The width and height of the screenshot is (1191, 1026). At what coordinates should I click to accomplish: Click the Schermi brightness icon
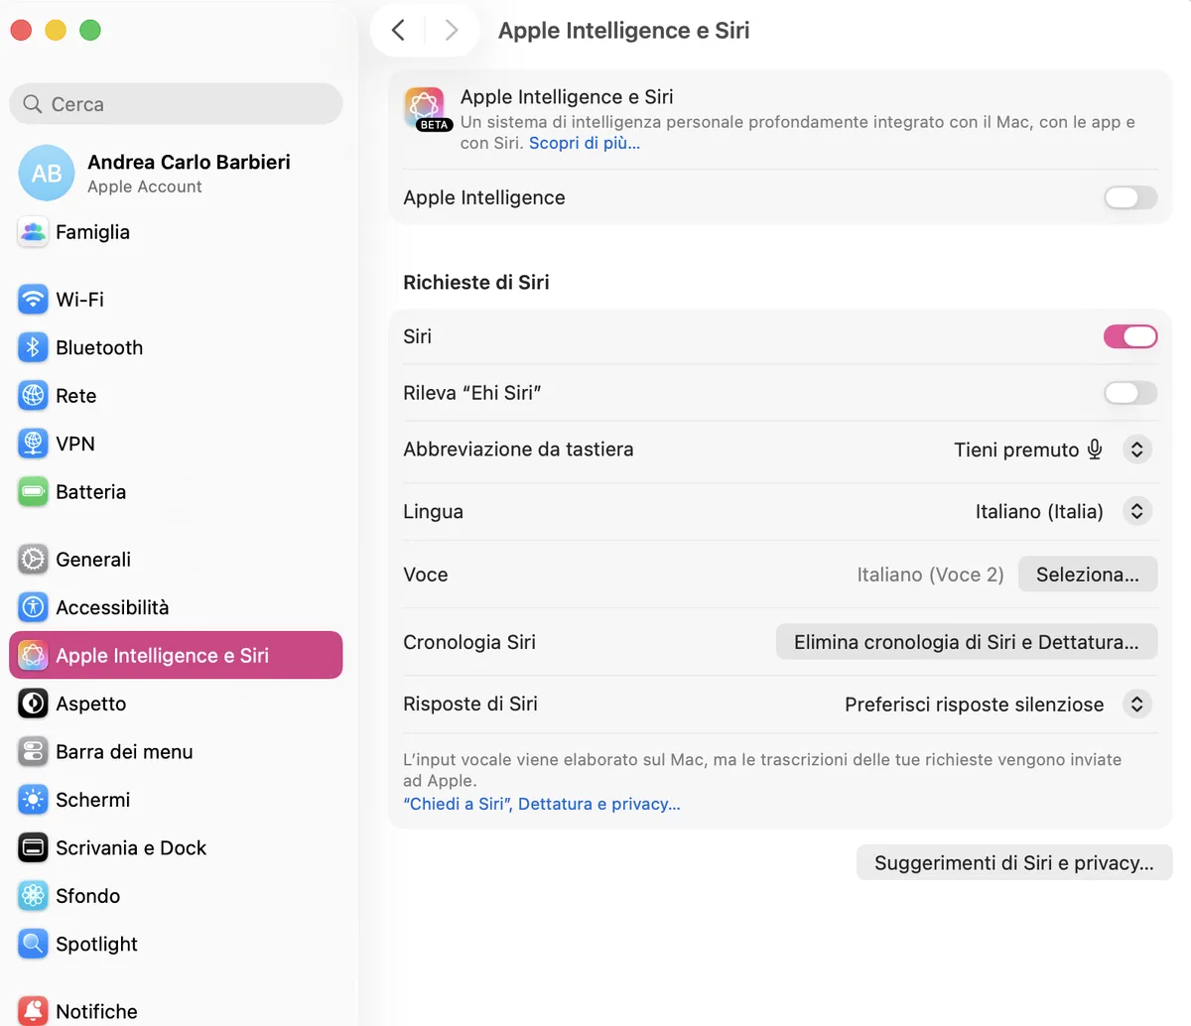33,800
